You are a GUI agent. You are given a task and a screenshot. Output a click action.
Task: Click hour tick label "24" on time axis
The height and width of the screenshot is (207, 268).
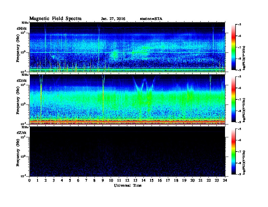(x=225, y=181)
